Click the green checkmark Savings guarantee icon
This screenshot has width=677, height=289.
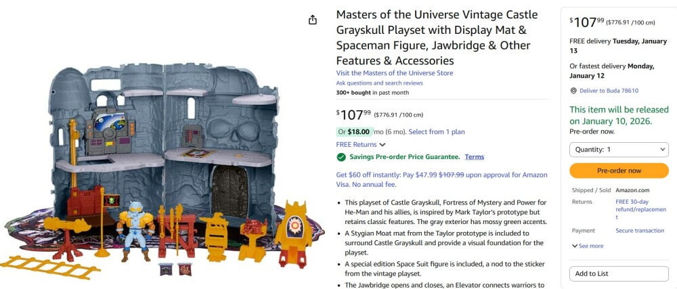pos(341,157)
